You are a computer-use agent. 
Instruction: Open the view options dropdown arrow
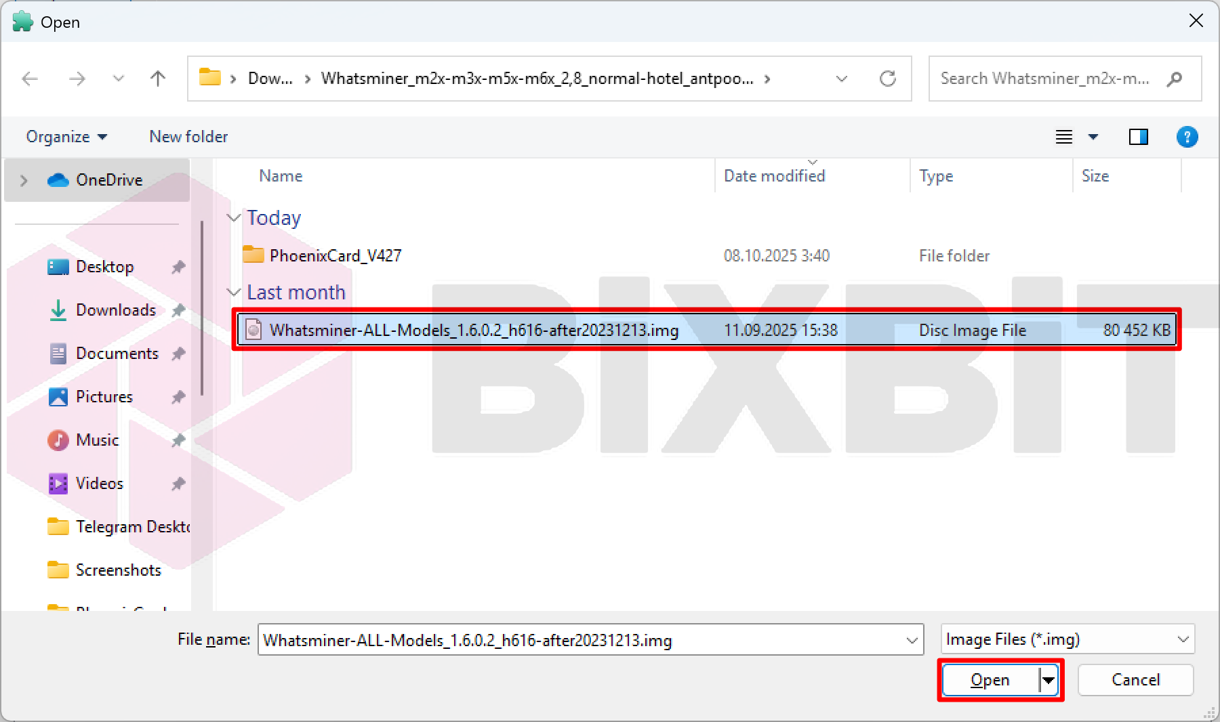(x=1093, y=137)
